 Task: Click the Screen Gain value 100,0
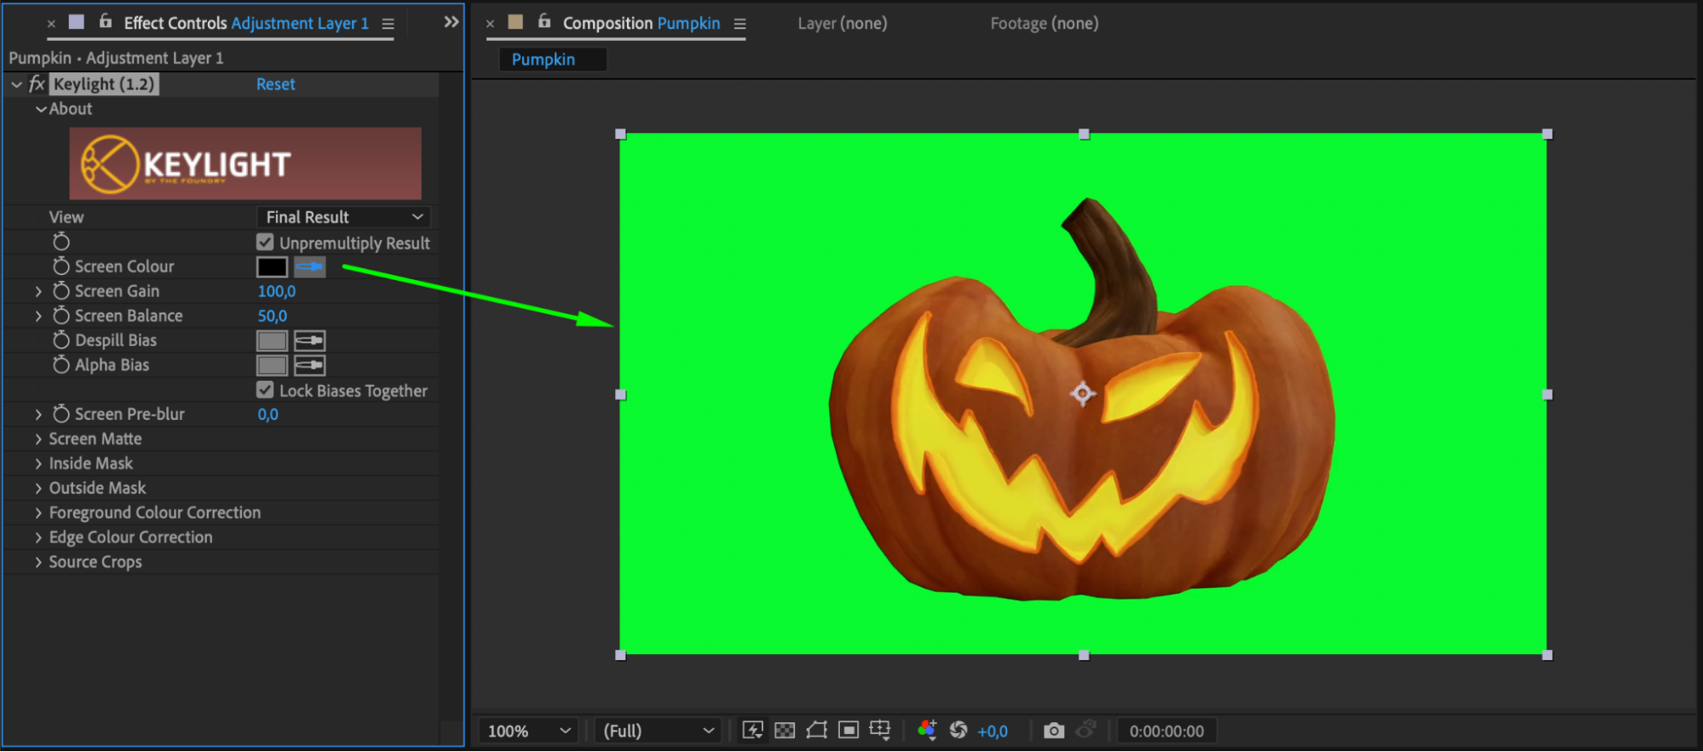pos(276,291)
